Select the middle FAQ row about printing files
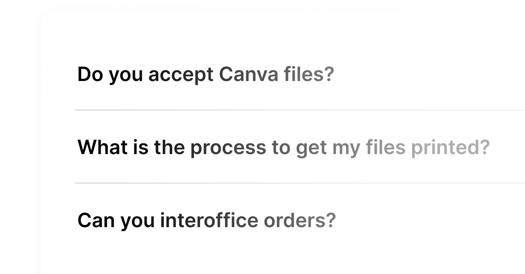 [283, 148]
